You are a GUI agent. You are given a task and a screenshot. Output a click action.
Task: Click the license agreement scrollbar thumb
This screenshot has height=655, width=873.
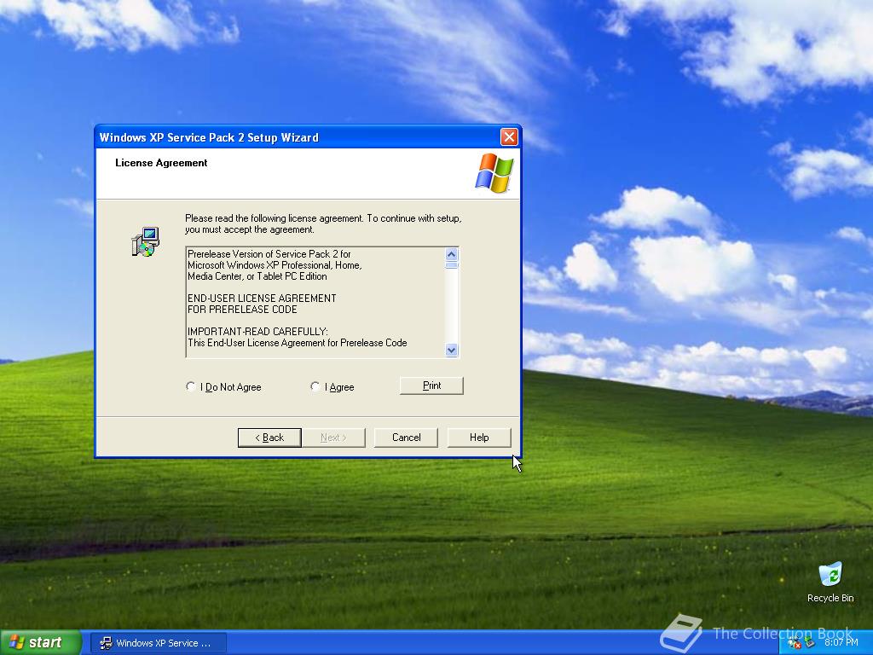(452, 265)
